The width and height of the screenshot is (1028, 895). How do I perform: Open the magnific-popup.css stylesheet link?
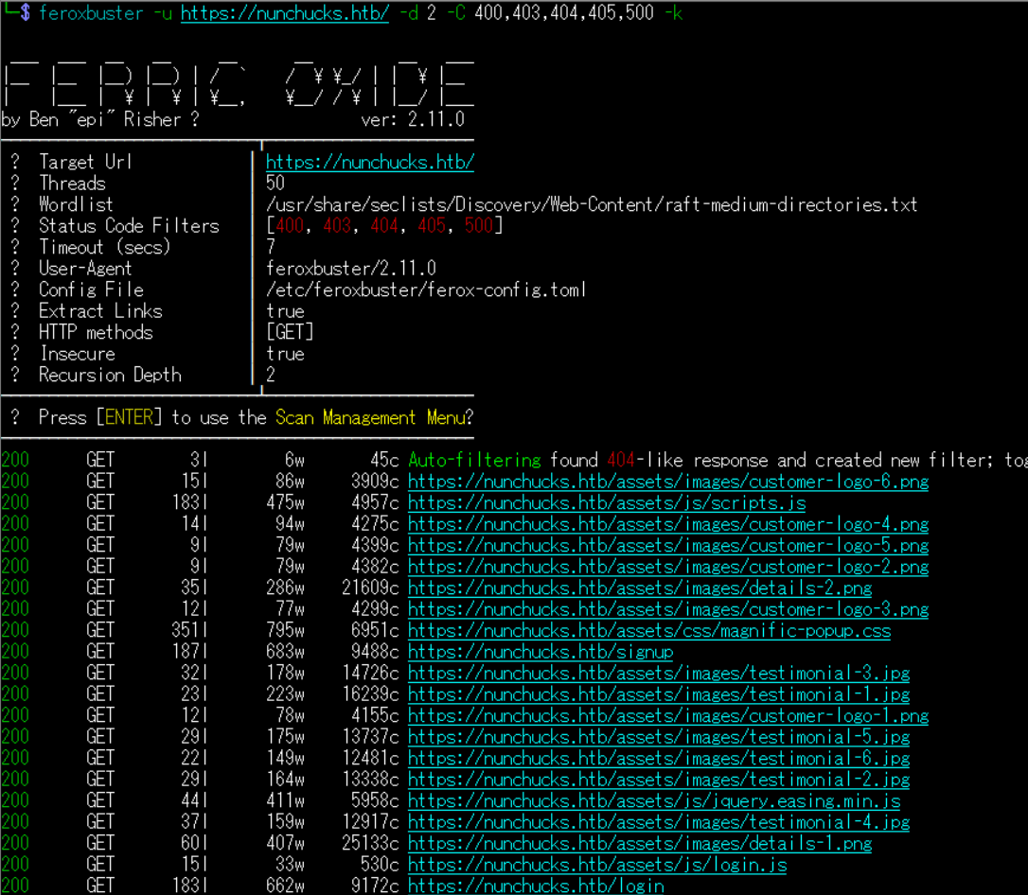pos(648,631)
